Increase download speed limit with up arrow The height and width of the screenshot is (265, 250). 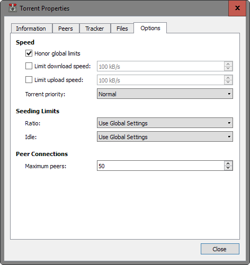pyautogui.click(x=228, y=64)
